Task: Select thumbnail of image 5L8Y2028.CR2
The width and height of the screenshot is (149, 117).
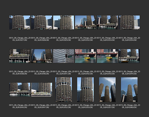Action: 42,22
